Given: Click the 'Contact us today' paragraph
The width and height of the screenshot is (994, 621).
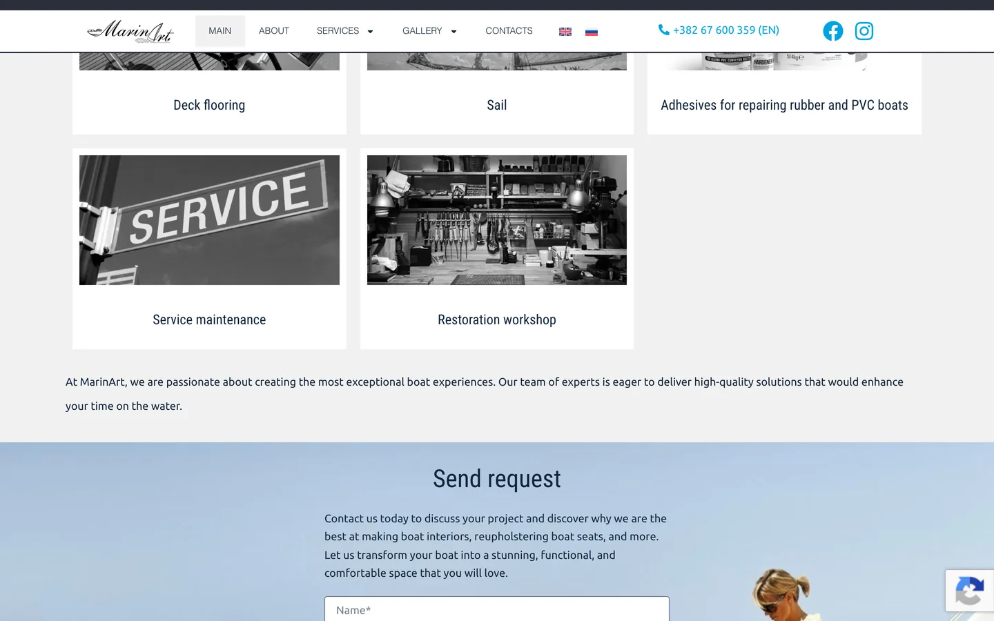Looking at the screenshot, I should point(496,546).
